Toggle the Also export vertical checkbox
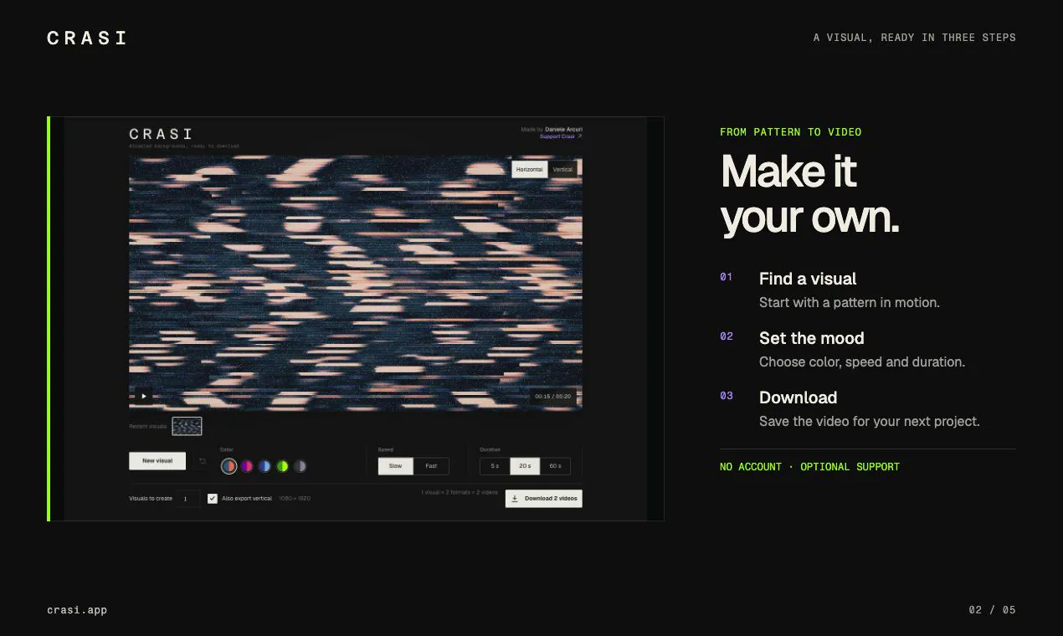This screenshot has height=636, width=1063. coord(213,498)
